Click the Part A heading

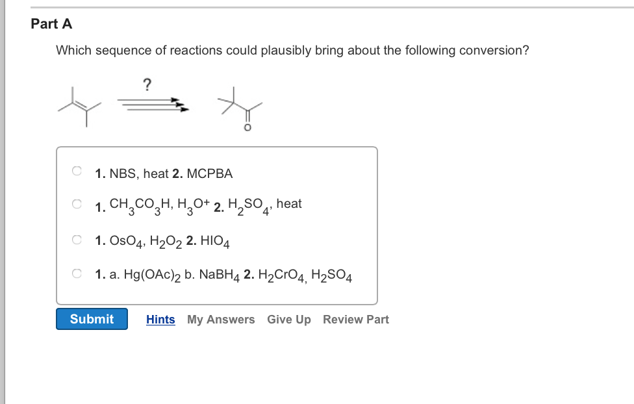[x=52, y=24]
